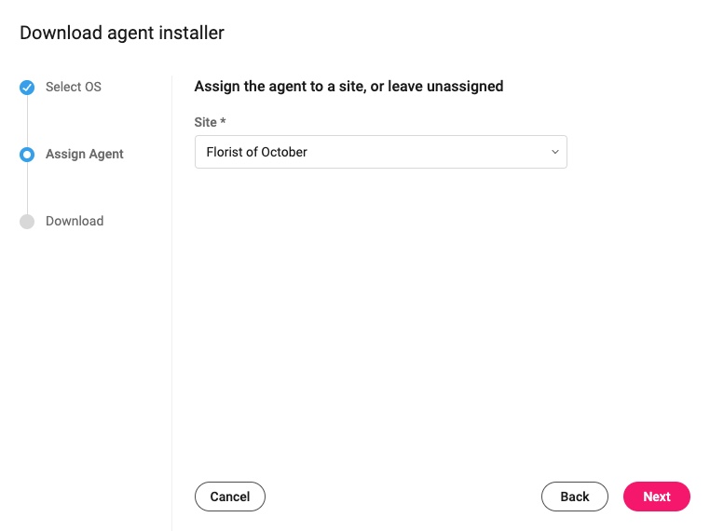Screen dimensions: 710x531
Task: Jump to the Download step label
Action: pyautogui.click(x=75, y=221)
